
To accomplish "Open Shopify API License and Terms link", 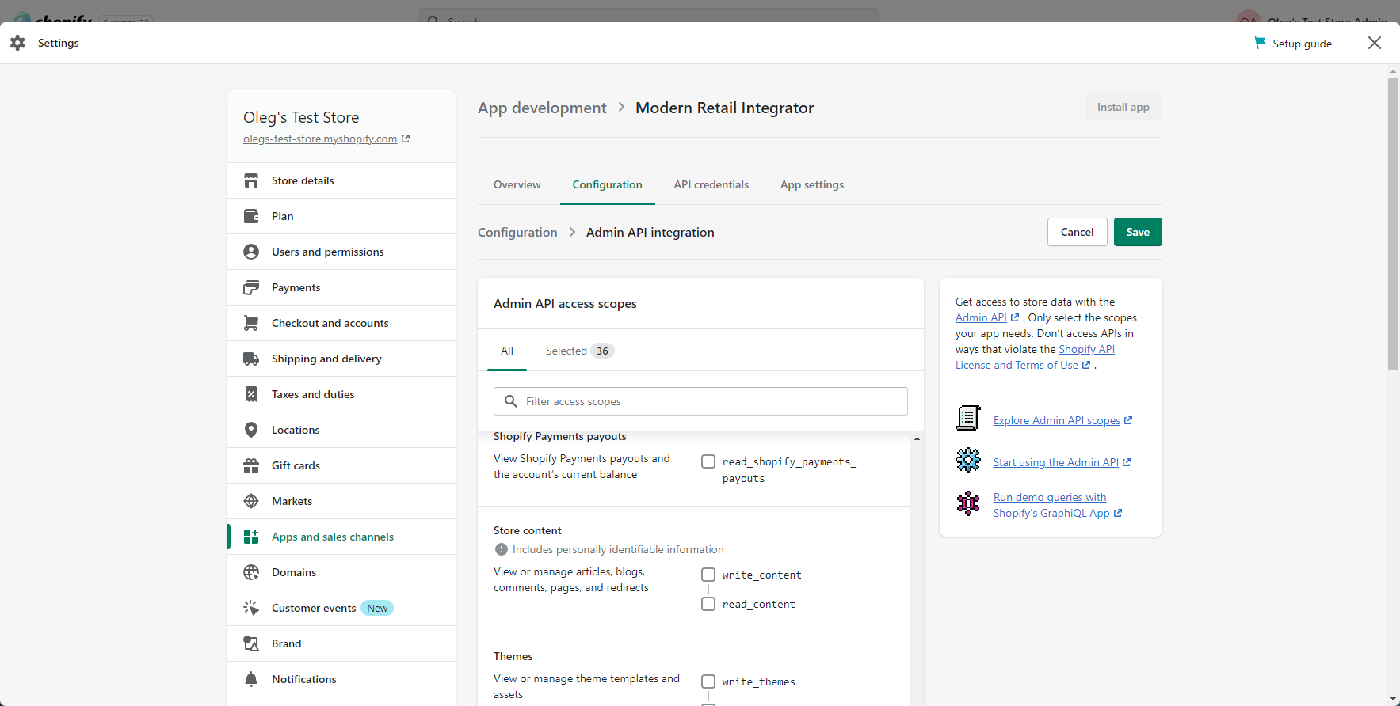I will tap(1035, 357).
